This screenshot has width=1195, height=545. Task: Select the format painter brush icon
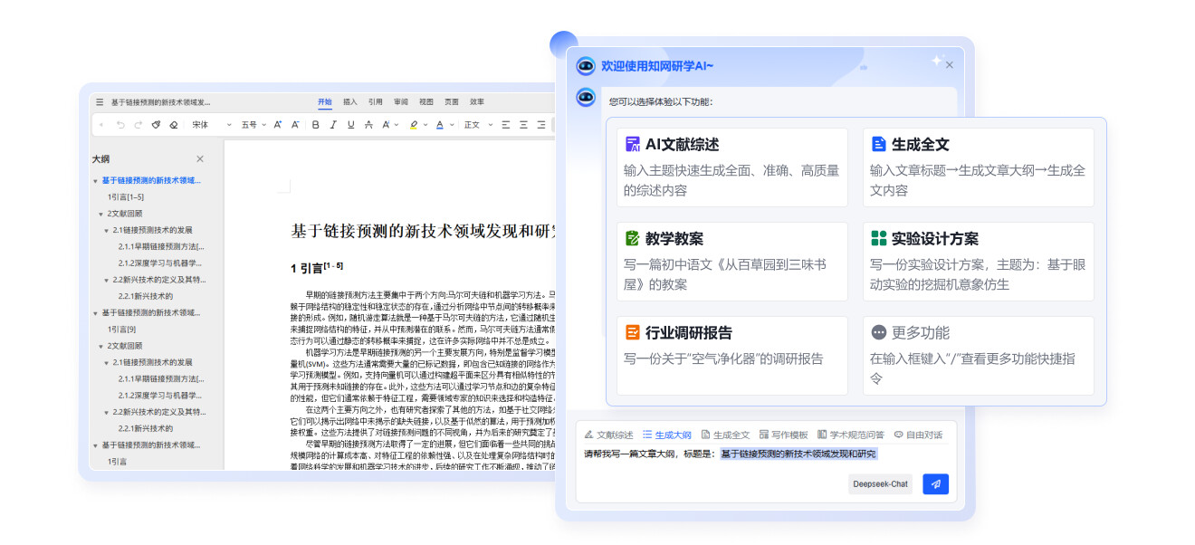coord(156,125)
